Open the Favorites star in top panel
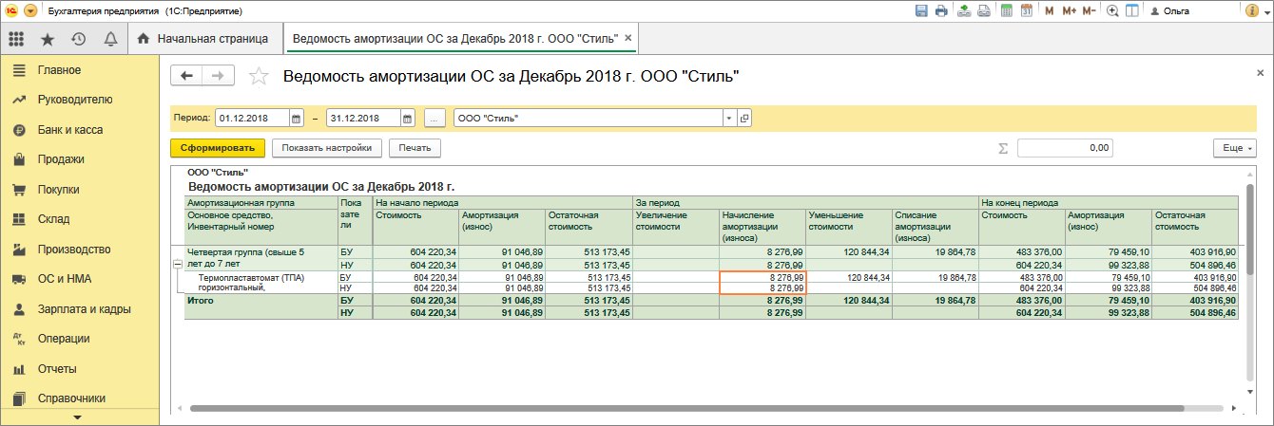 click(48, 39)
